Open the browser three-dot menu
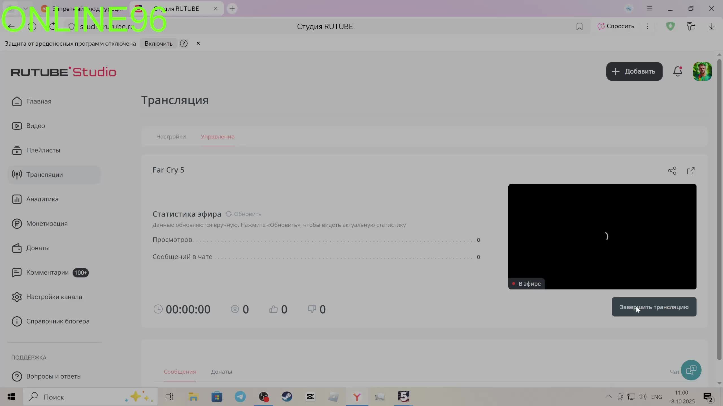The height and width of the screenshot is (406, 723). click(647, 26)
